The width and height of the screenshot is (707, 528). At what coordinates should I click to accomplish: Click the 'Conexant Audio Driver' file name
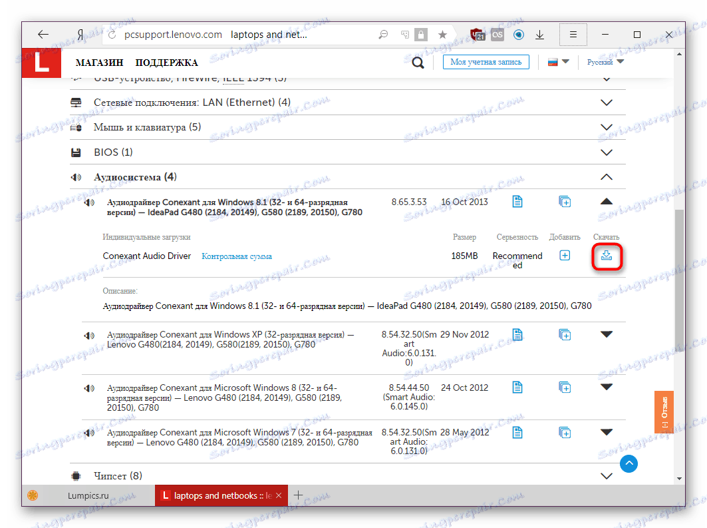147,256
